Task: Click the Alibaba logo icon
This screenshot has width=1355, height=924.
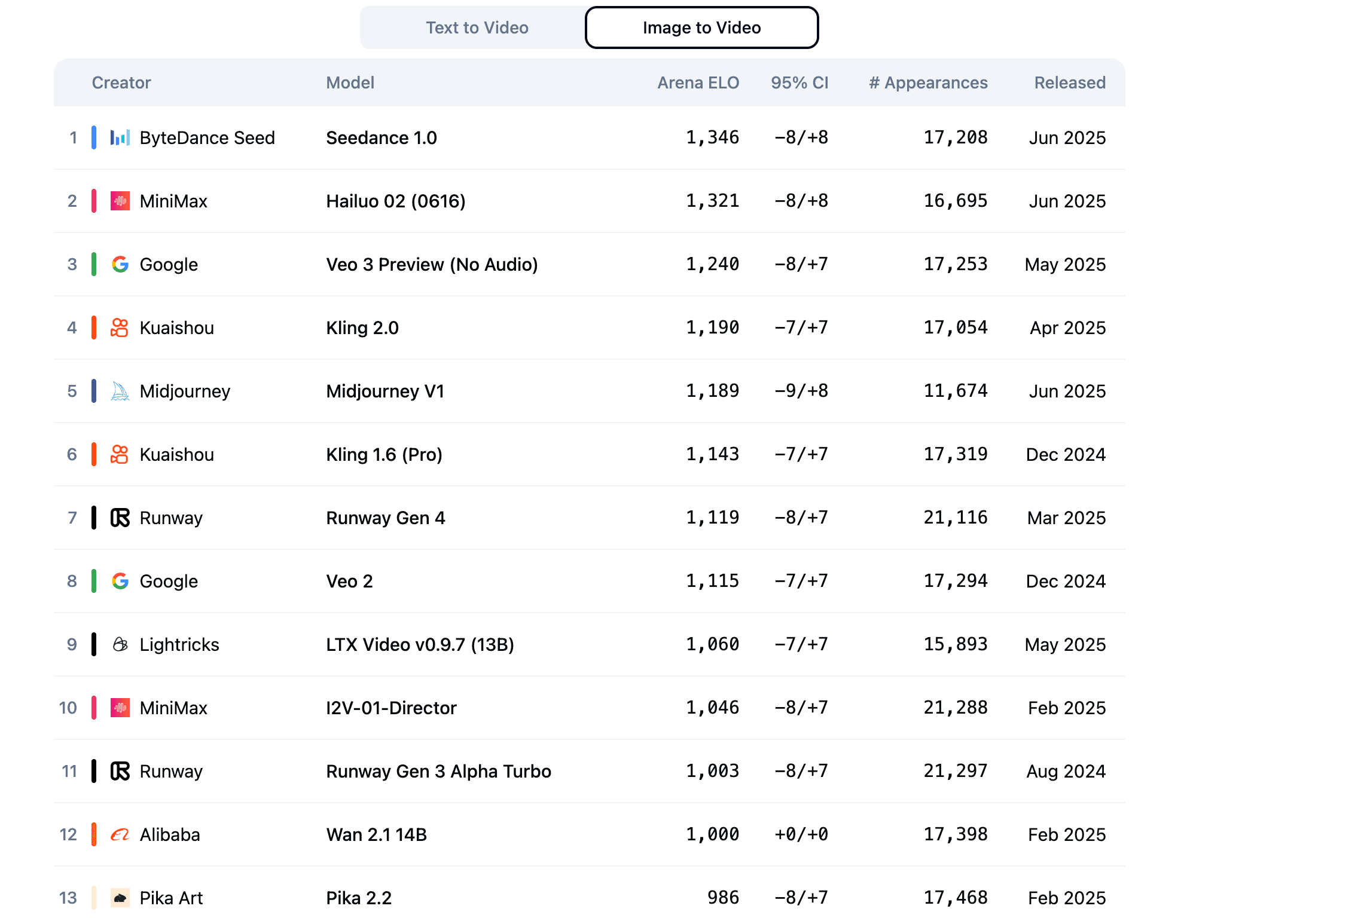Action: [120, 835]
